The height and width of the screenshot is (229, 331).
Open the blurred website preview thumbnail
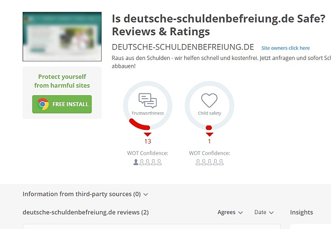62,37
